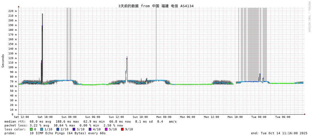Screen dimensions: 312x137
Task: Click the RRDTOOL / TOBI OETIKER watermark
Action: point(309,17)
